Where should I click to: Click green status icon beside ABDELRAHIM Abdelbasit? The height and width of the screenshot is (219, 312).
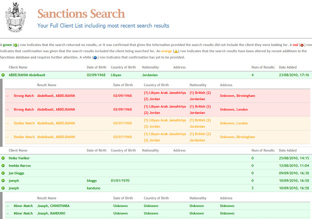[x=3, y=75]
